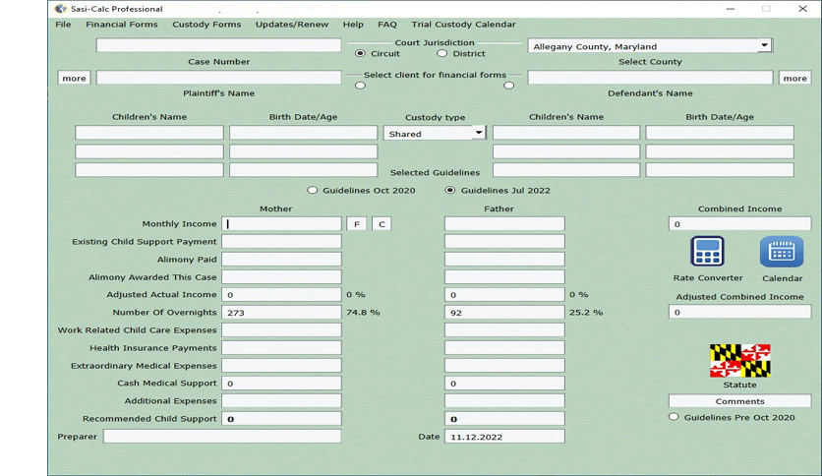Click Father's Number Of Overnights field showing 92
This screenshot has height=476, width=822.
tap(504, 313)
